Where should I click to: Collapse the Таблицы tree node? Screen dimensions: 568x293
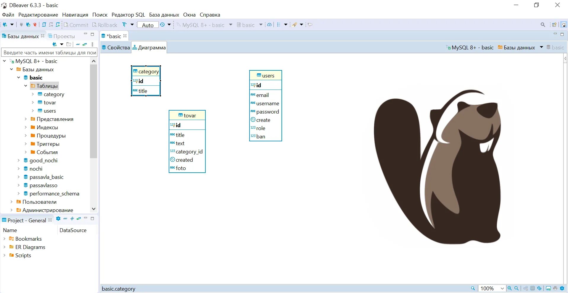pyautogui.click(x=26, y=86)
